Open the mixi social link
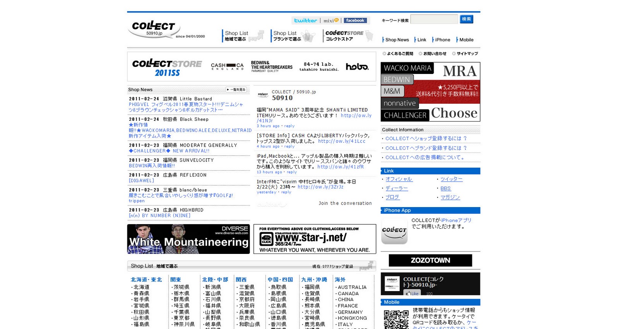 (331, 21)
